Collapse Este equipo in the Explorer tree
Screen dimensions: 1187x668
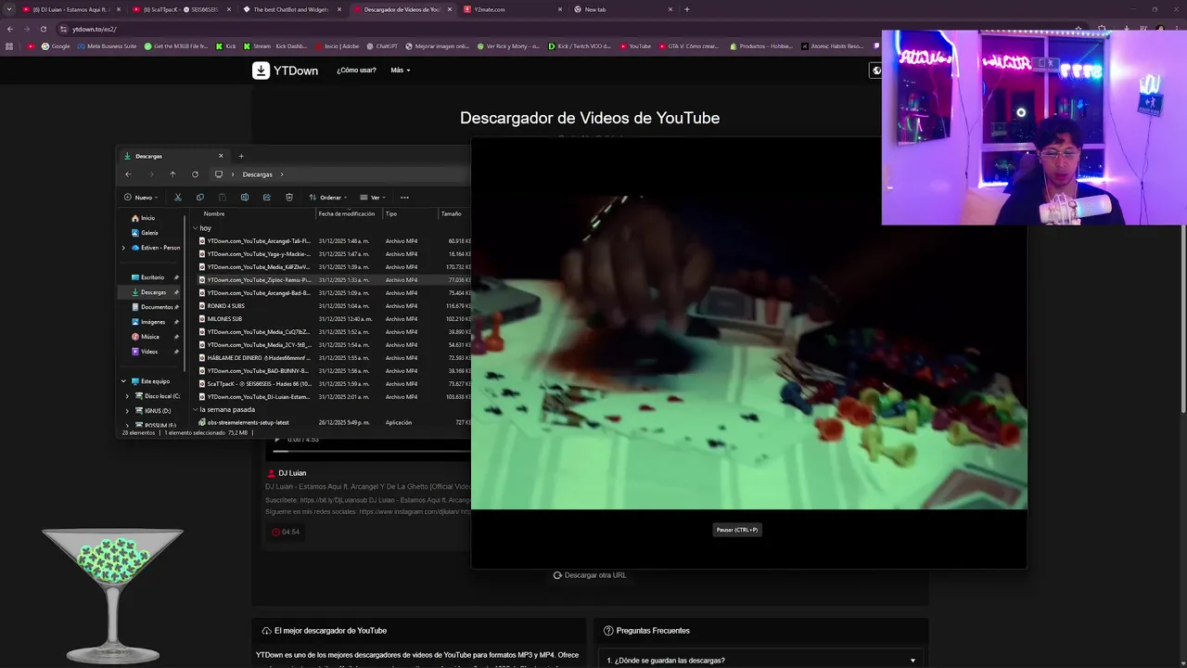[123, 381]
